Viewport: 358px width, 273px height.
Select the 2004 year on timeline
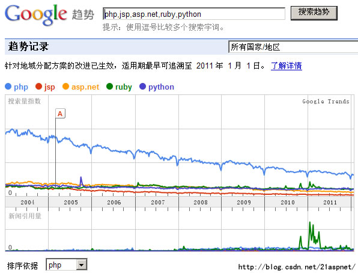(x=28, y=203)
